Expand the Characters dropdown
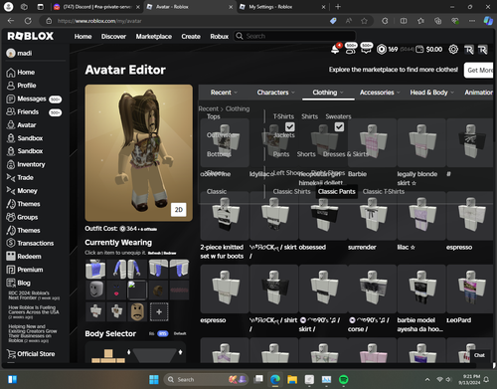 pos(276,93)
